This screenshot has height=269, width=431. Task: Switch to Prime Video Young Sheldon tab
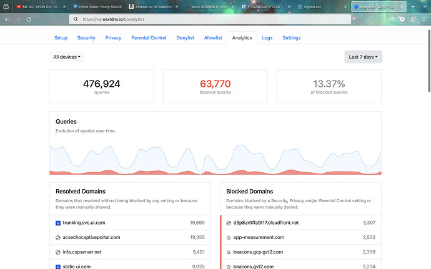[x=96, y=7]
